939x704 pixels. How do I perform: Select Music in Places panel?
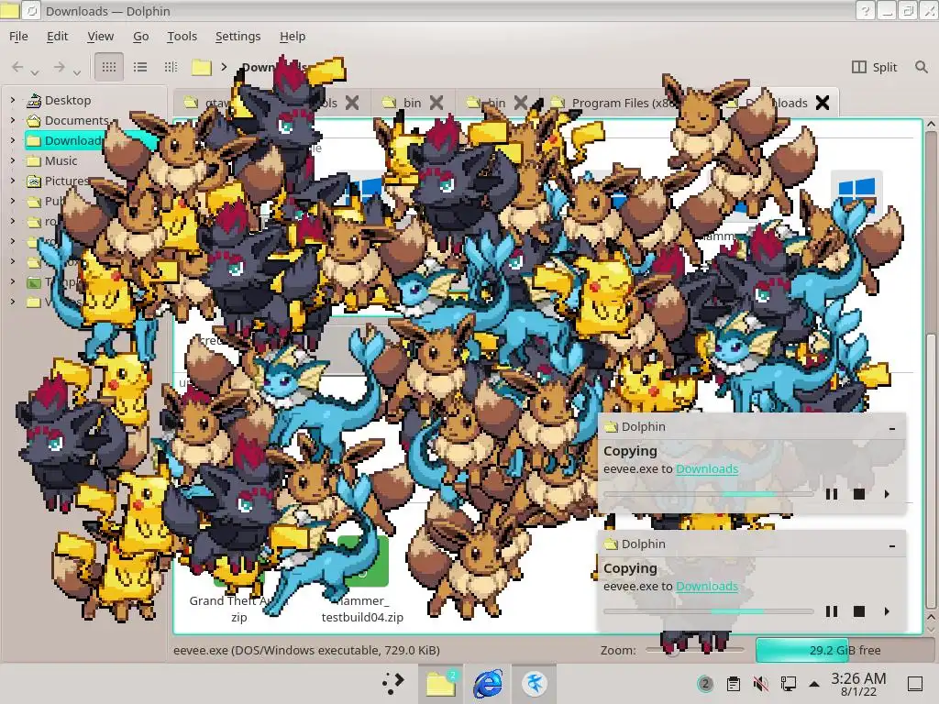click(x=60, y=160)
